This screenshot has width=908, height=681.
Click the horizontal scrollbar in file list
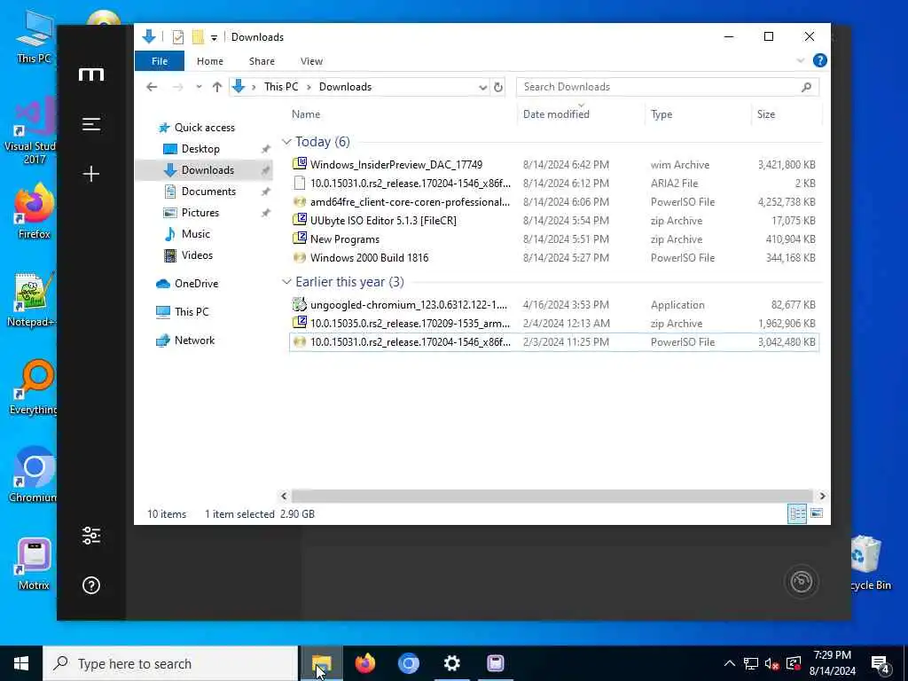(552, 496)
